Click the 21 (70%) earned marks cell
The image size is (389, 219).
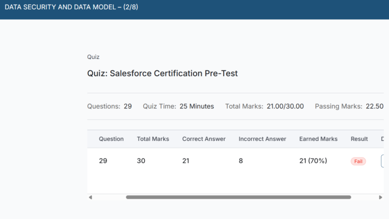(313, 161)
